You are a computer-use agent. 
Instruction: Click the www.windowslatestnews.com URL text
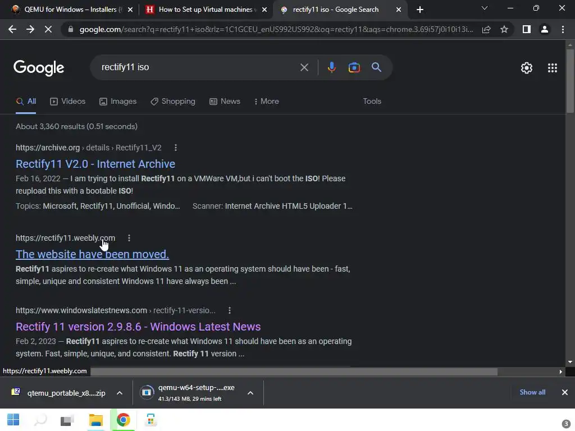[81, 310]
